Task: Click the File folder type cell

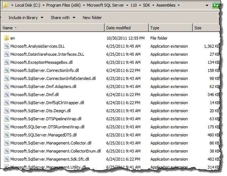Action: 159,38
